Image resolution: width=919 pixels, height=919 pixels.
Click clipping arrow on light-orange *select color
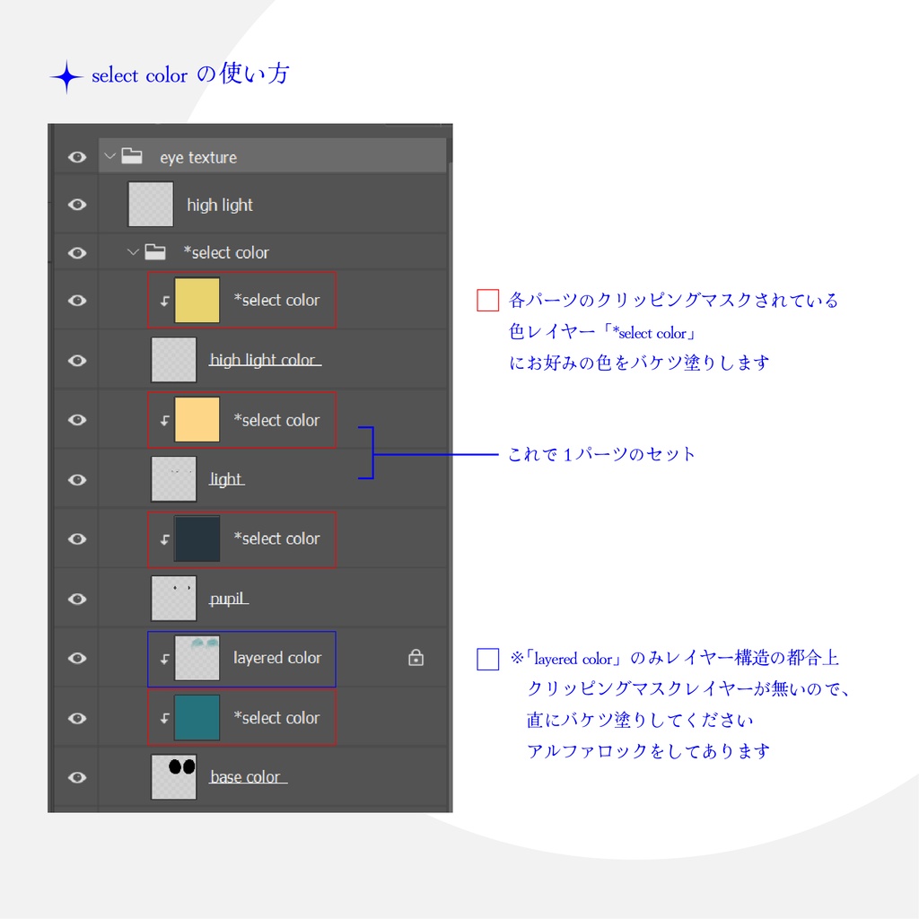165,421
